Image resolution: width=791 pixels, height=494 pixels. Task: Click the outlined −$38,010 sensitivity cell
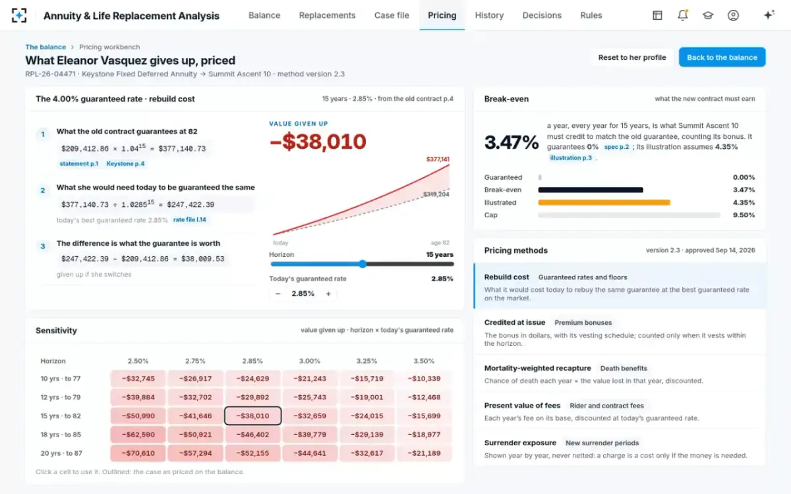[x=252, y=416]
